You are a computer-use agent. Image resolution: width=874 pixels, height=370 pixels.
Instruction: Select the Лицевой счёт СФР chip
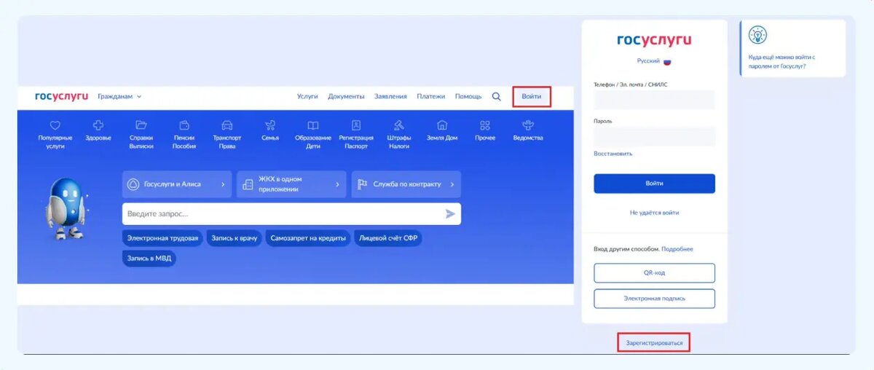coord(388,238)
